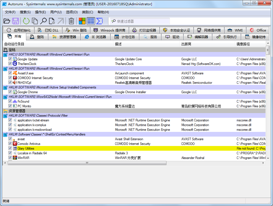The image size is (273, 206).
Task: Click the trash can Delete icon
Action: [x=71, y=21]
